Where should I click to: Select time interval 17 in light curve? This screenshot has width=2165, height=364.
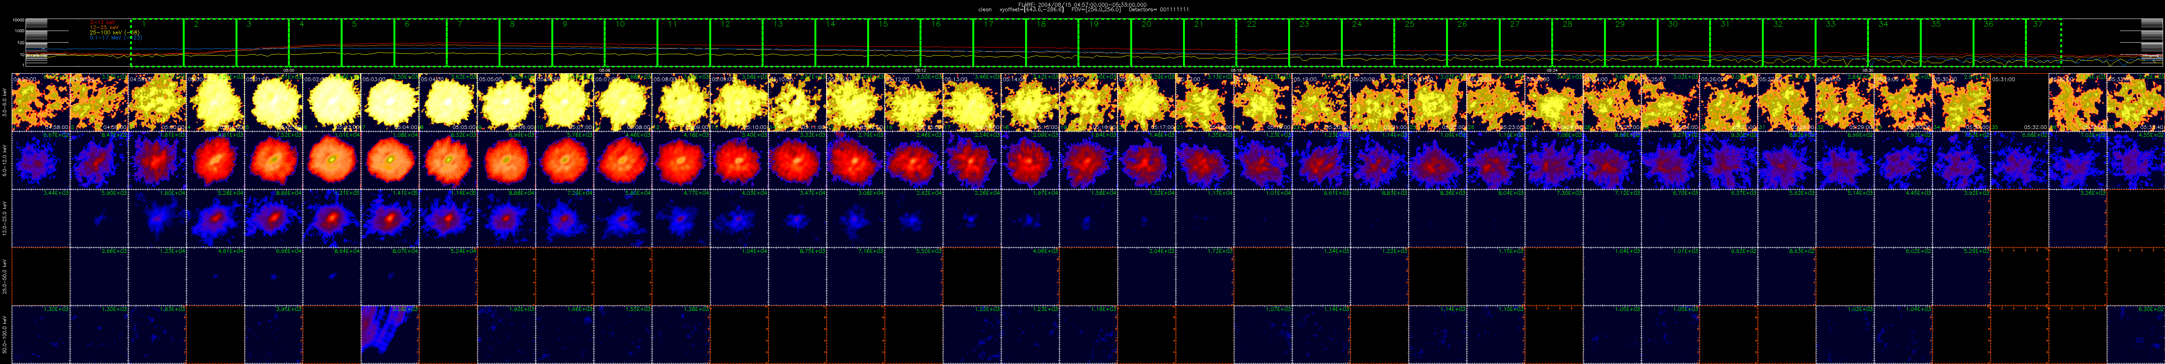tap(999, 43)
